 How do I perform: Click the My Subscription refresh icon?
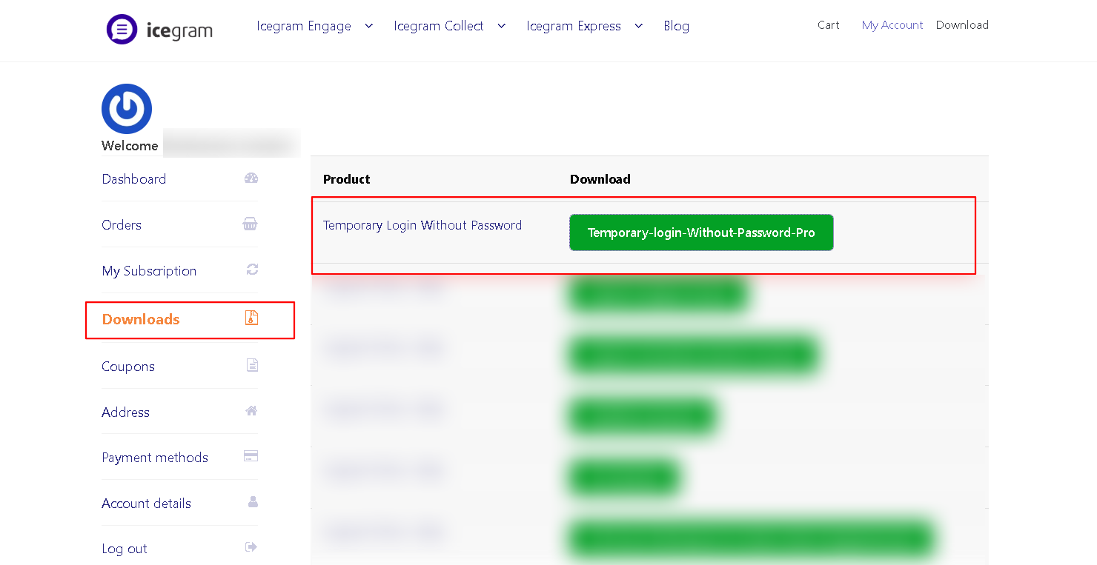[x=252, y=270]
